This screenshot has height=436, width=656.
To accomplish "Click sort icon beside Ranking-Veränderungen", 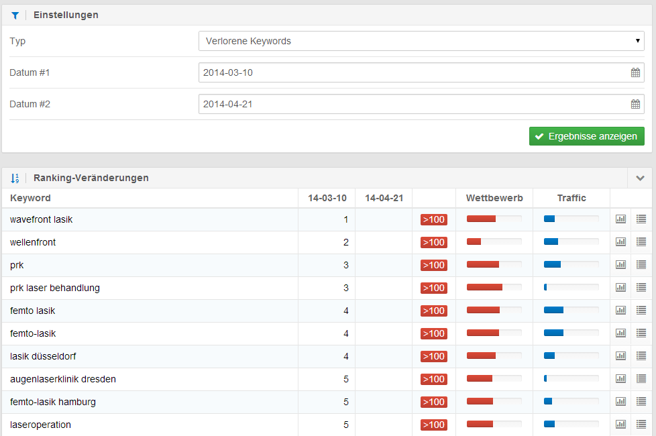I will [x=15, y=178].
